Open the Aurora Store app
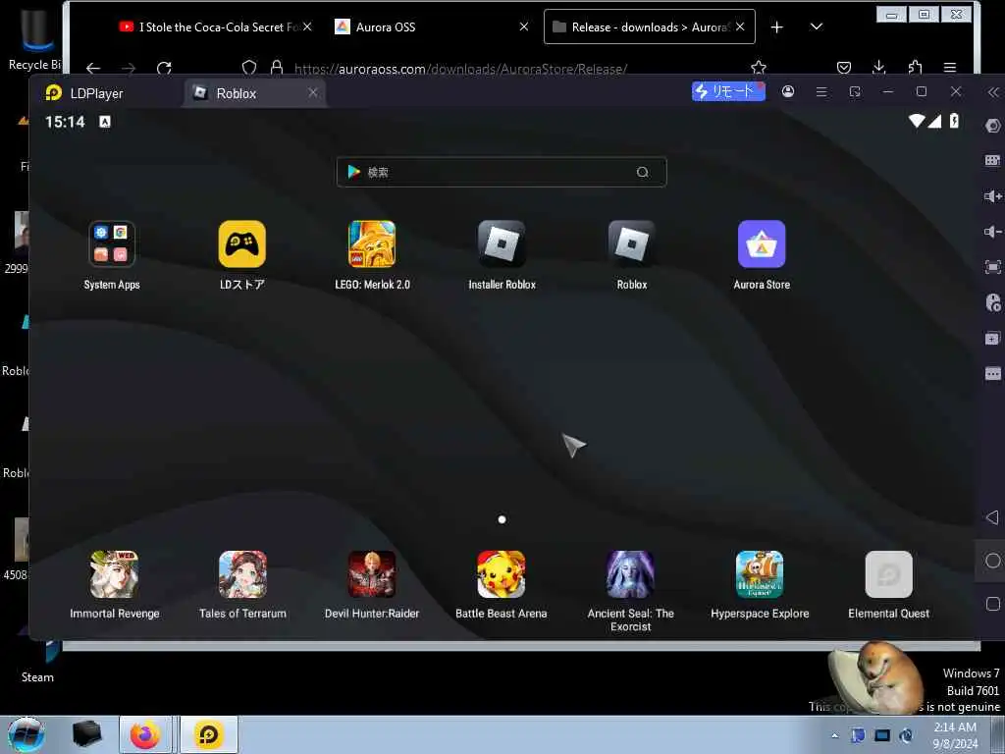Image resolution: width=1005 pixels, height=754 pixels. [762, 244]
